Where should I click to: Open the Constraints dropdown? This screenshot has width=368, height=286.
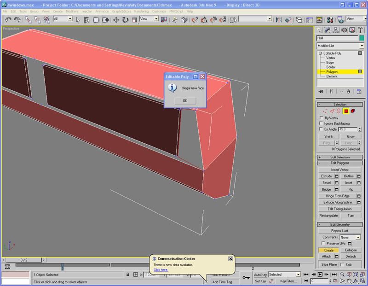tap(358, 237)
